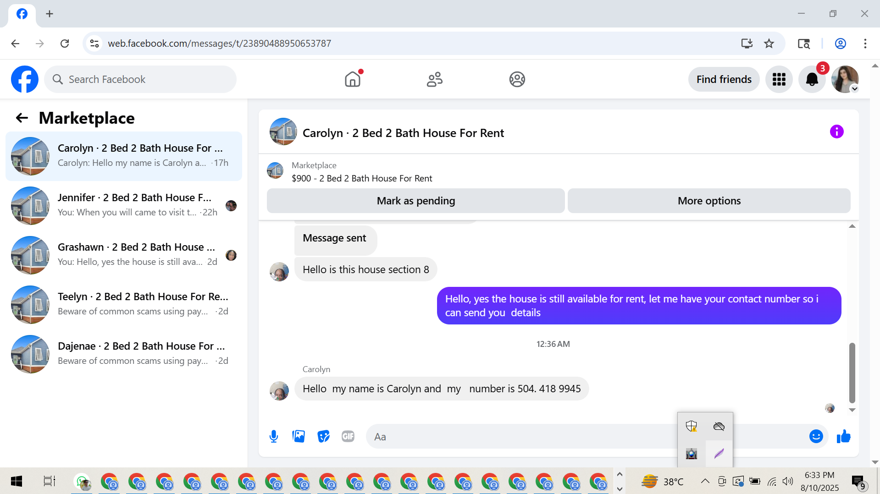Bookmark this tab star icon
880x494 pixels.
[769, 44]
